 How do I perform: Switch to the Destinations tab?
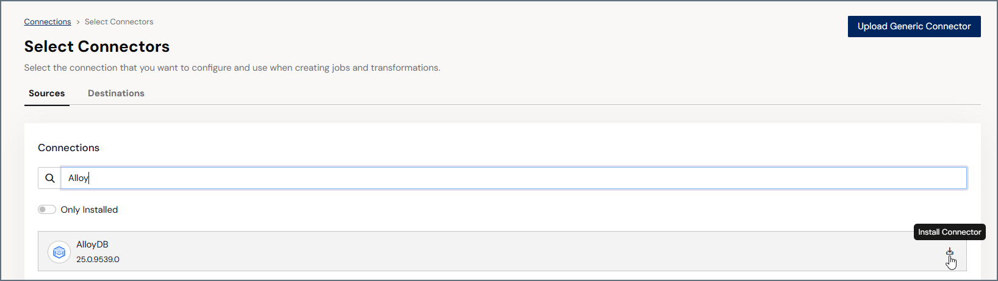coord(116,93)
